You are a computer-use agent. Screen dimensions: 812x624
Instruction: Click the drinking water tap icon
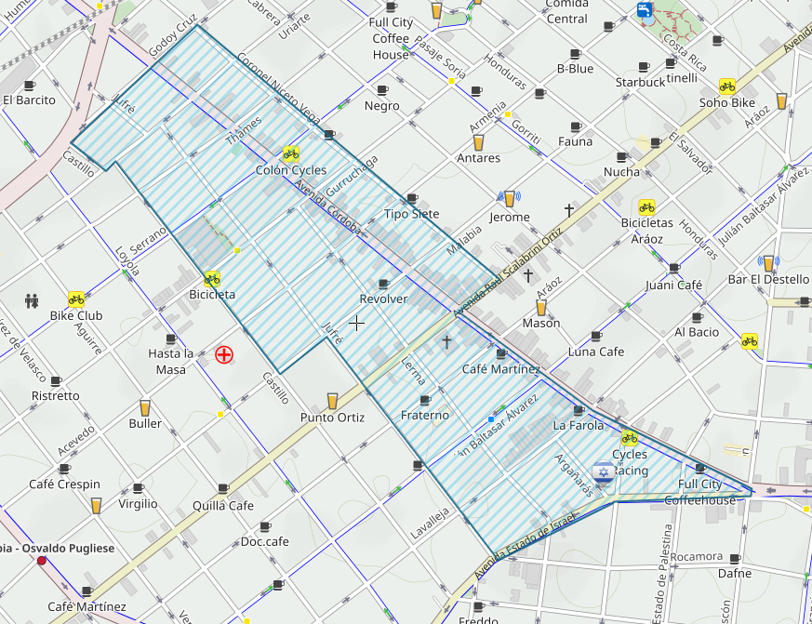click(x=645, y=9)
